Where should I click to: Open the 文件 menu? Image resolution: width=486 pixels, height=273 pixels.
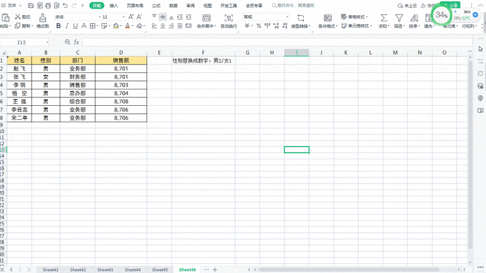pyautogui.click(x=12, y=5)
